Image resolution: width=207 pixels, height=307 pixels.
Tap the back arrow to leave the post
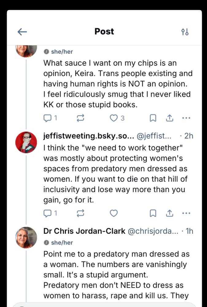pos(22,32)
